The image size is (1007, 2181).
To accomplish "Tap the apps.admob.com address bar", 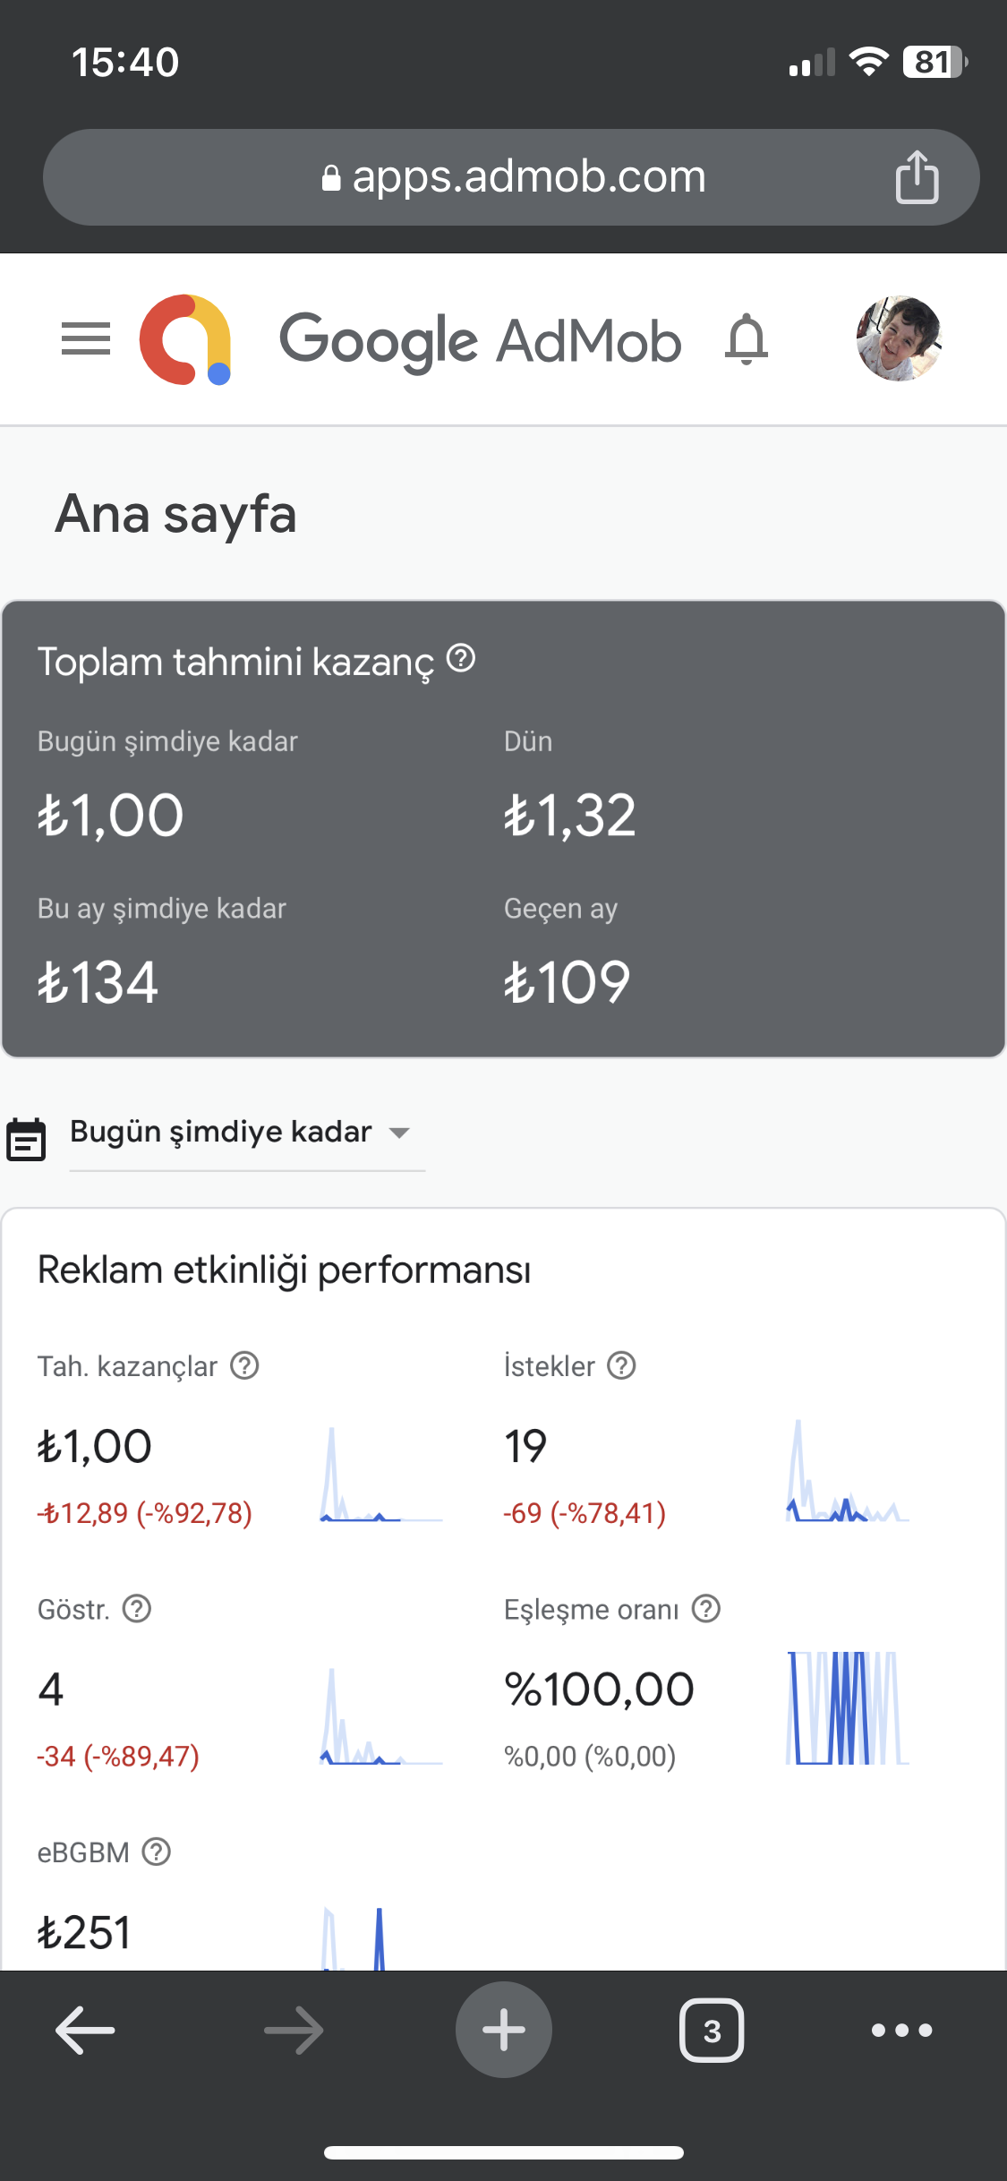I will [511, 177].
